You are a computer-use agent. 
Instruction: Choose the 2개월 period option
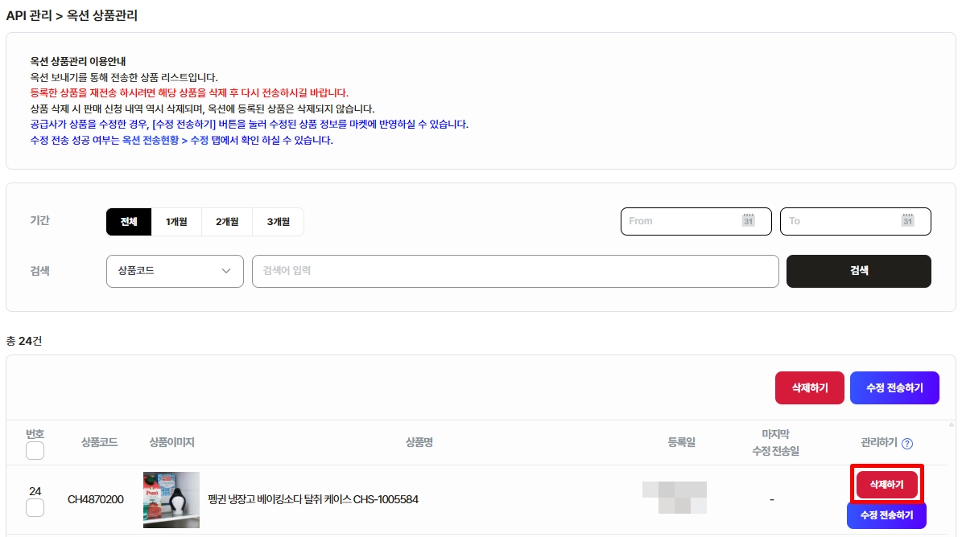(227, 222)
